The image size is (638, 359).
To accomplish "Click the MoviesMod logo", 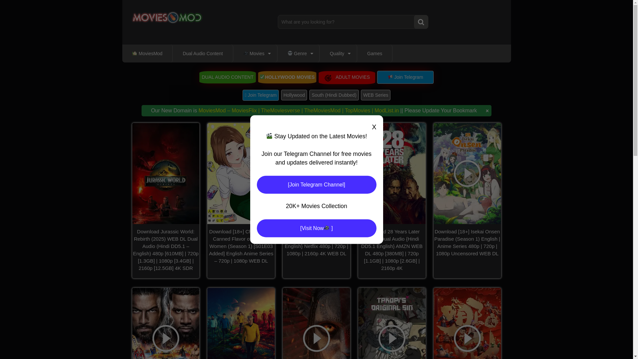I will point(167,18).
